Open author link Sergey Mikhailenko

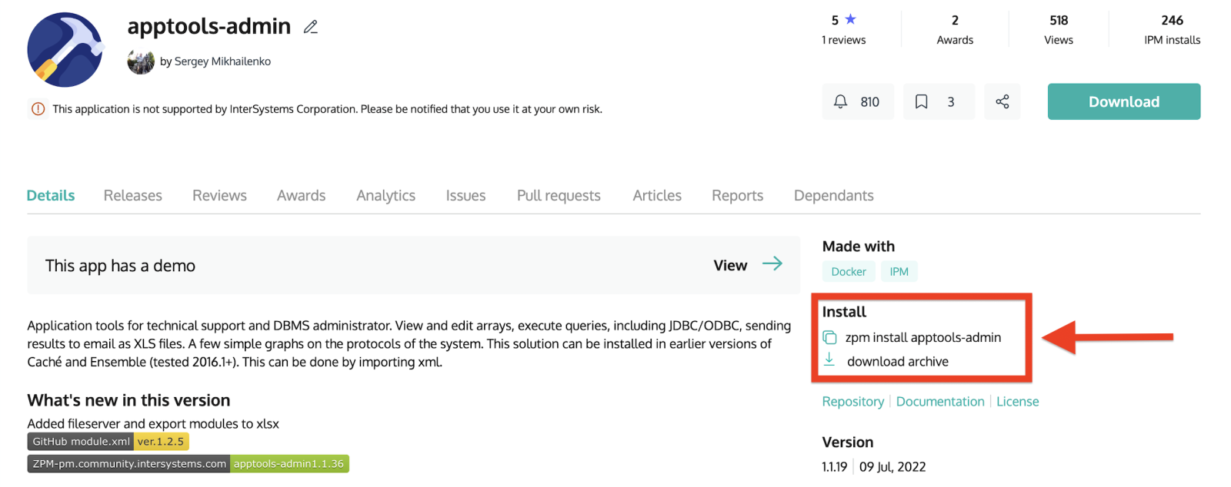(x=222, y=61)
